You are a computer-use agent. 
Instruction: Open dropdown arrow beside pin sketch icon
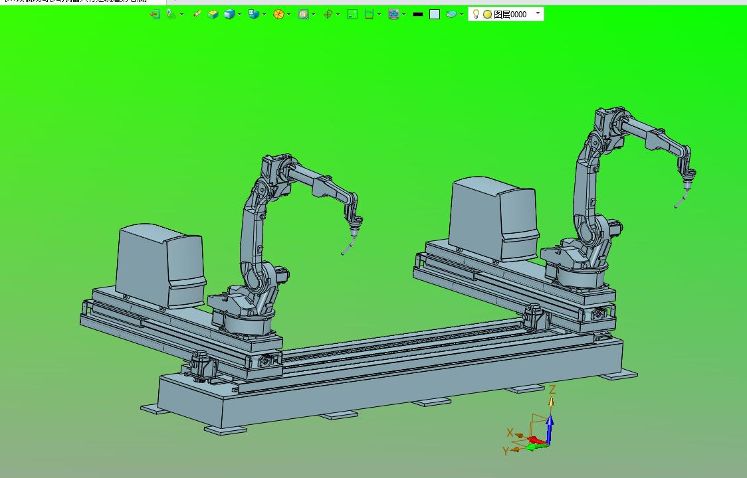[x=181, y=15]
